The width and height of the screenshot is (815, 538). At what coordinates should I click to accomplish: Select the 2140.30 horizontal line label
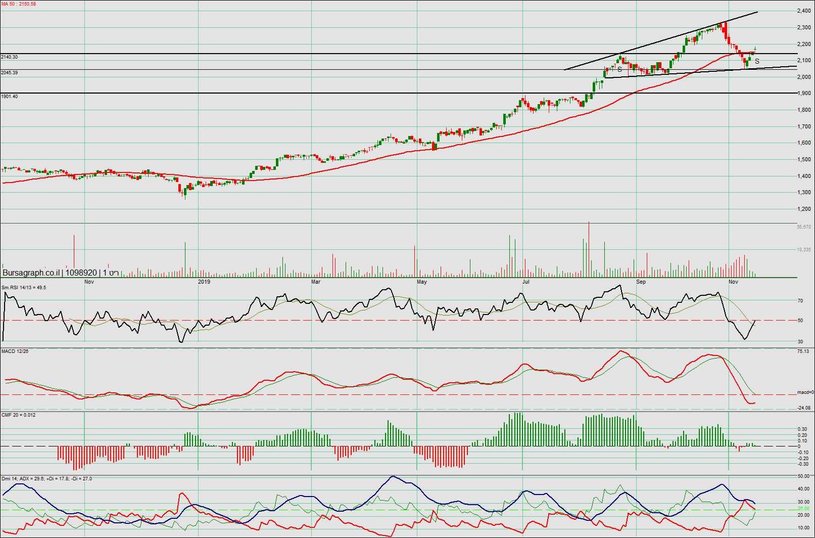tap(10, 57)
